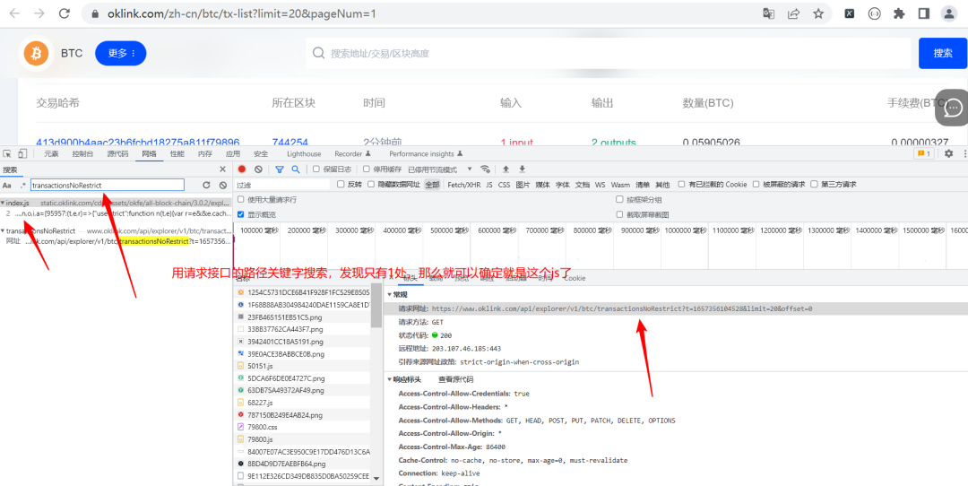This screenshot has width=968, height=486.
Task: Clear the network log with the block icon
Action: [258, 169]
